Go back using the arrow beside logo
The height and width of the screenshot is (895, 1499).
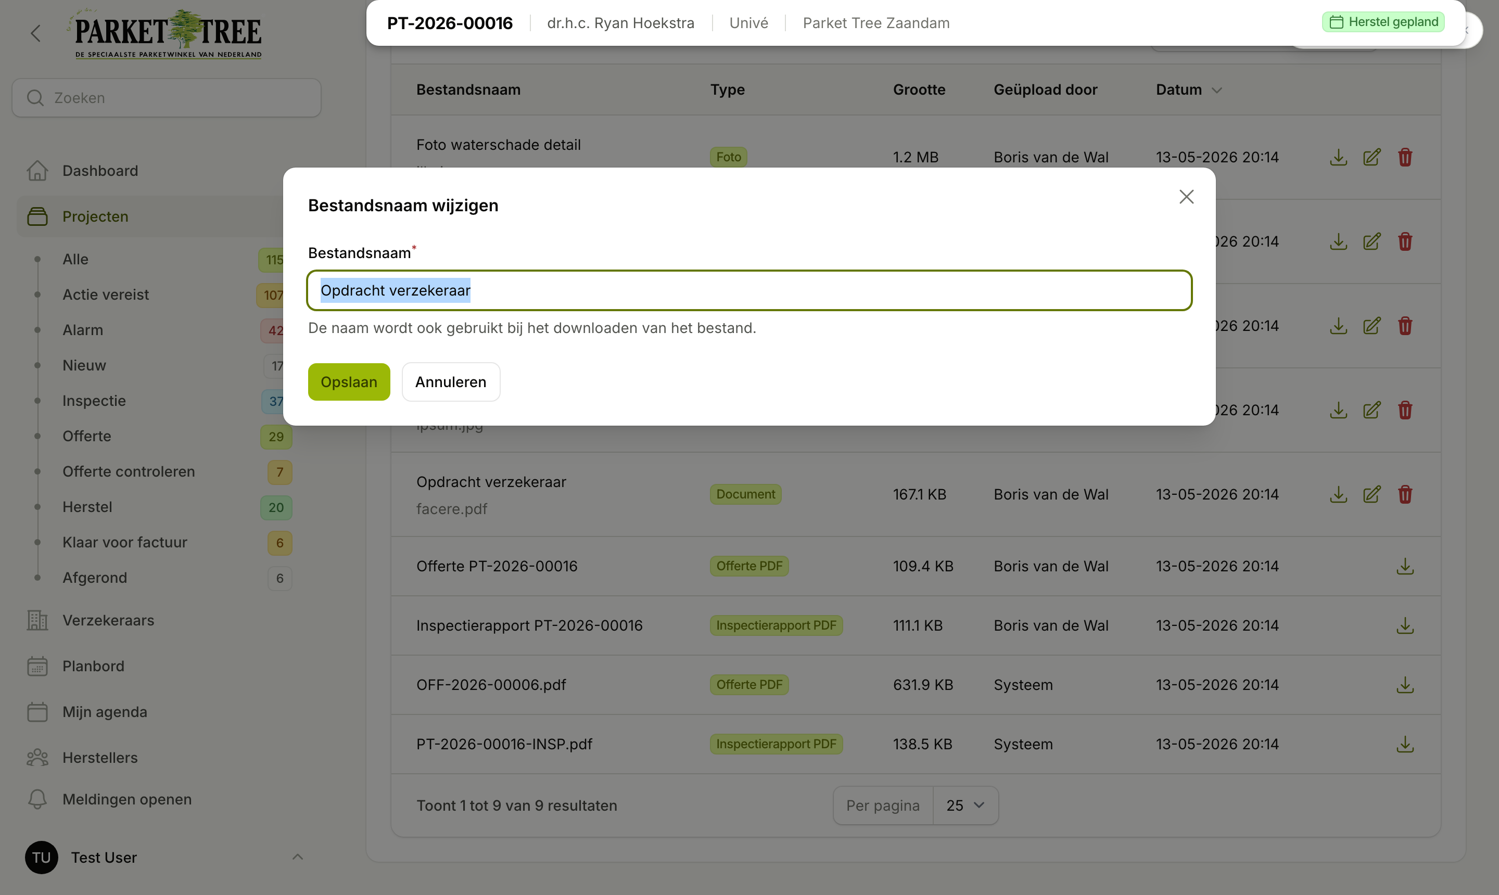coord(36,33)
